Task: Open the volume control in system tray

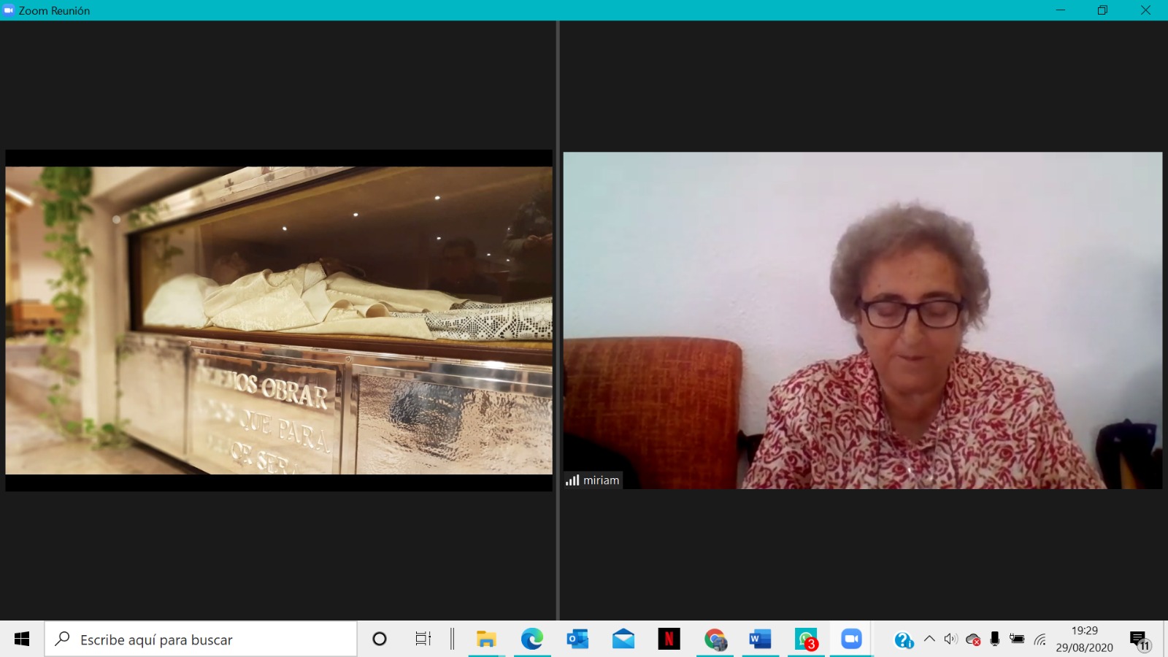Action: (x=950, y=639)
